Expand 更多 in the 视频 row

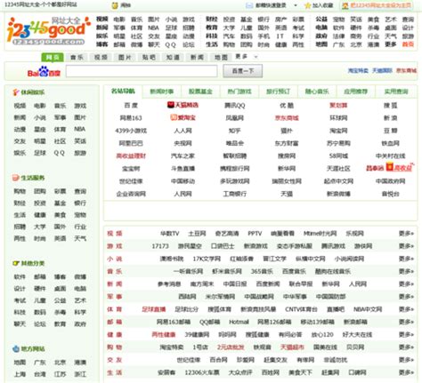pyautogui.click(x=406, y=234)
